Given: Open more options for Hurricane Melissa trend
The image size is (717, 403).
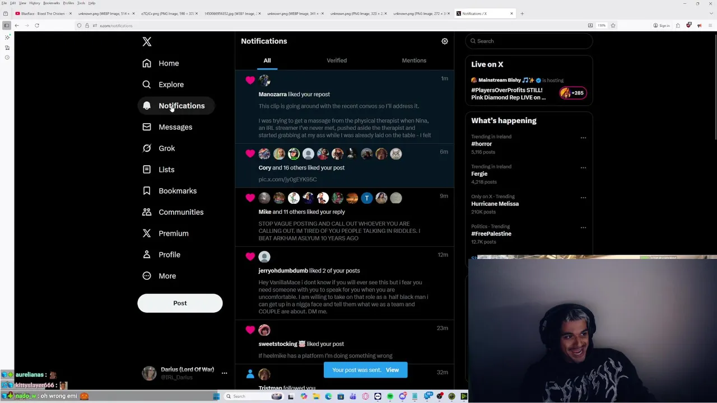Looking at the screenshot, I should pyautogui.click(x=583, y=198).
